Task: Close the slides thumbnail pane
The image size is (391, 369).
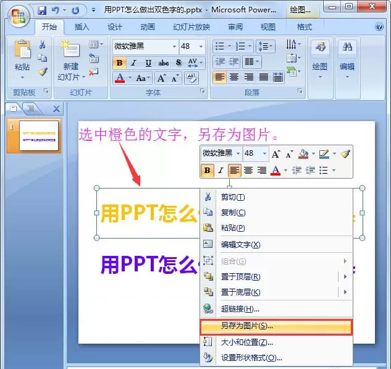Action: [57, 109]
